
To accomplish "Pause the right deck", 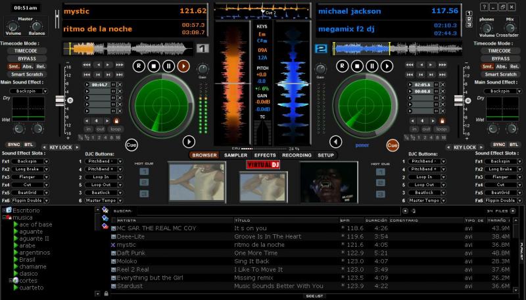I will coord(371,66).
